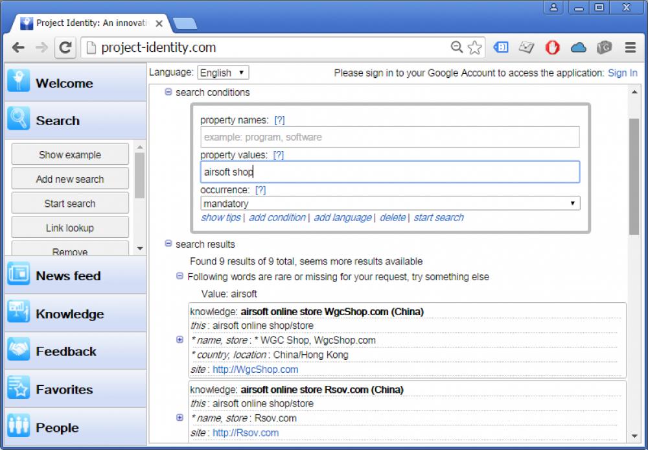648x450 pixels.
Task: Click the start search link
Action: point(439,217)
